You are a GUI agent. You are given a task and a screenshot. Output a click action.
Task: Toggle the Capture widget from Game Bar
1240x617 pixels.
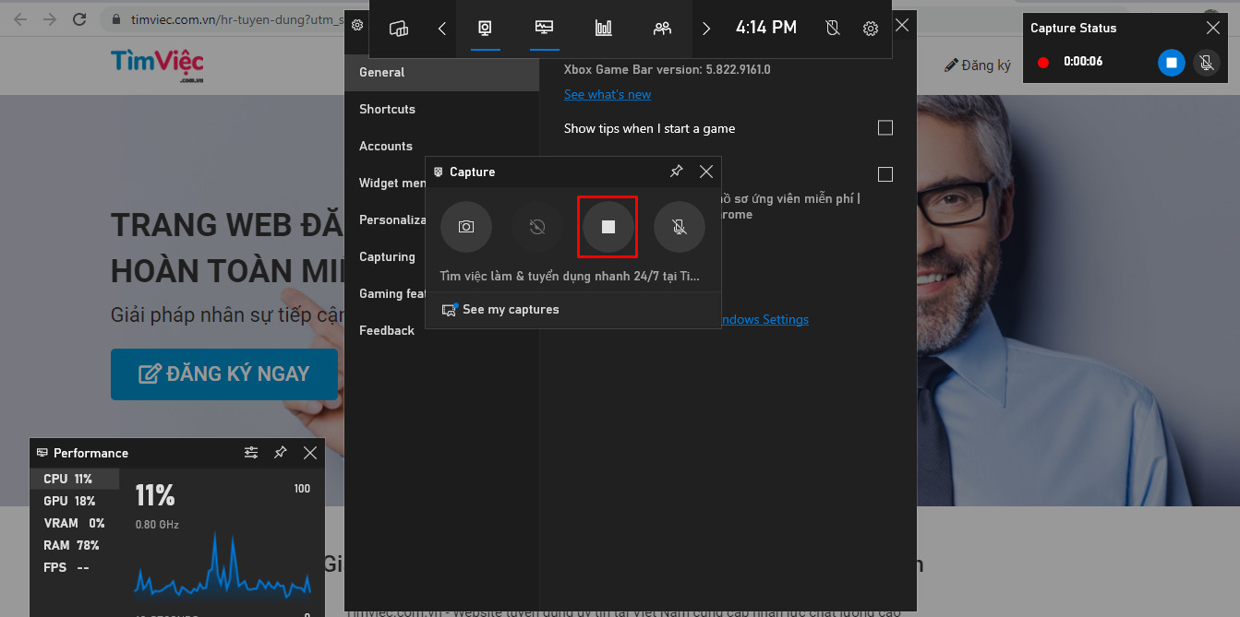pos(485,29)
